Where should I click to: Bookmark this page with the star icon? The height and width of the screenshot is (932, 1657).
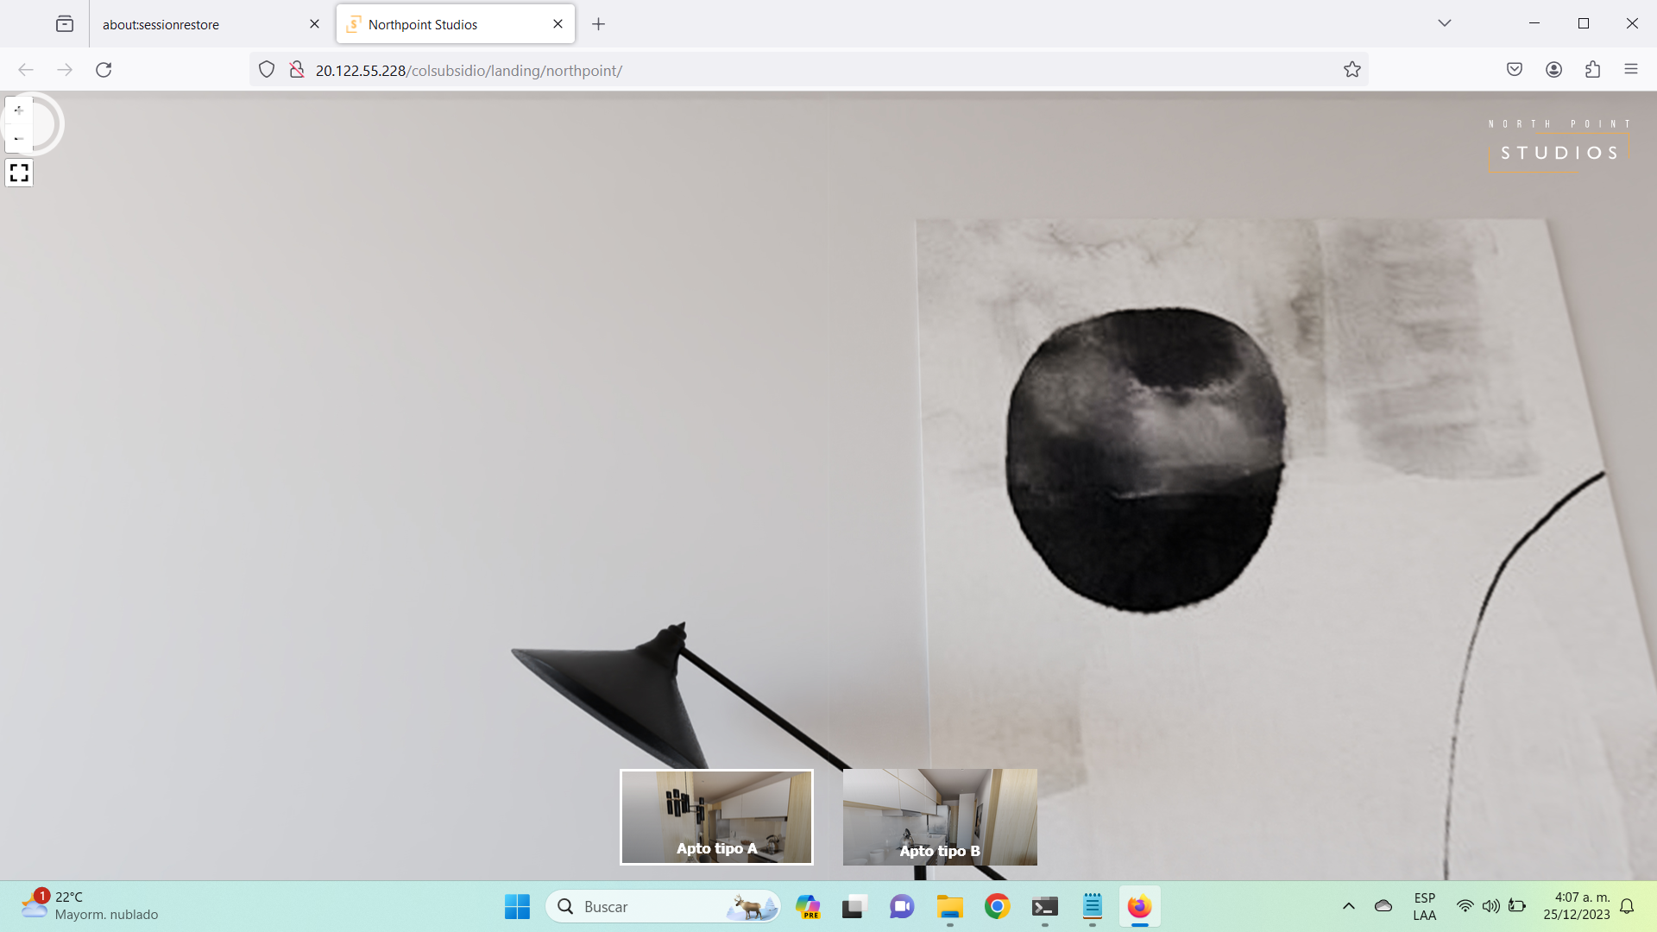[1351, 70]
